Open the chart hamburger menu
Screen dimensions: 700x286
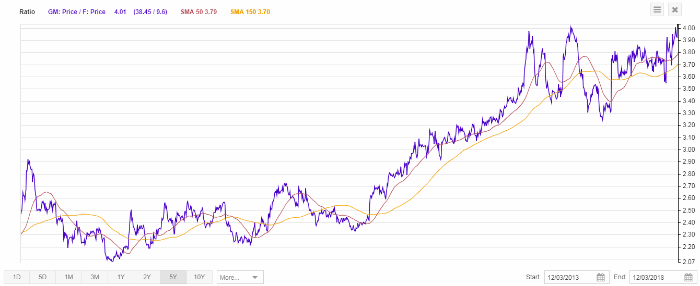click(657, 9)
